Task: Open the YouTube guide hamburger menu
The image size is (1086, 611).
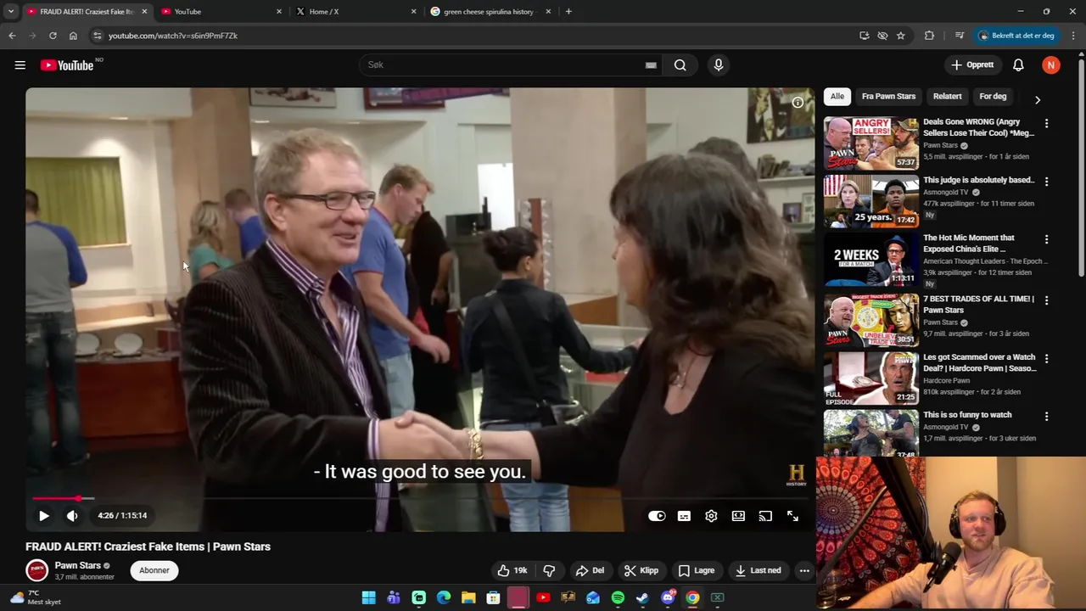Action: (20, 65)
